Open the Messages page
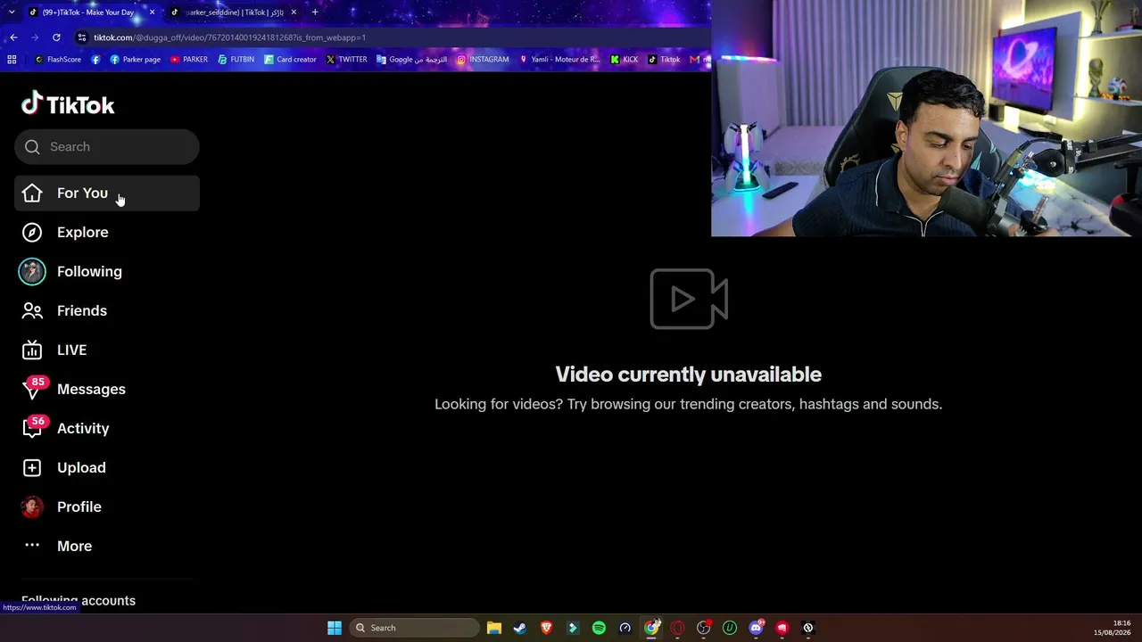1142x642 pixels. tap(107, 390)
